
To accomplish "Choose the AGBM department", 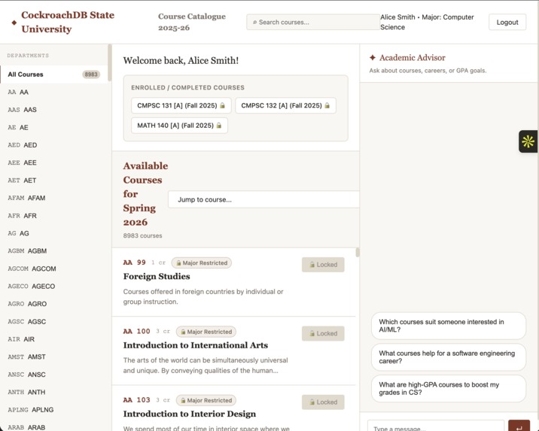I will (54, 250).
